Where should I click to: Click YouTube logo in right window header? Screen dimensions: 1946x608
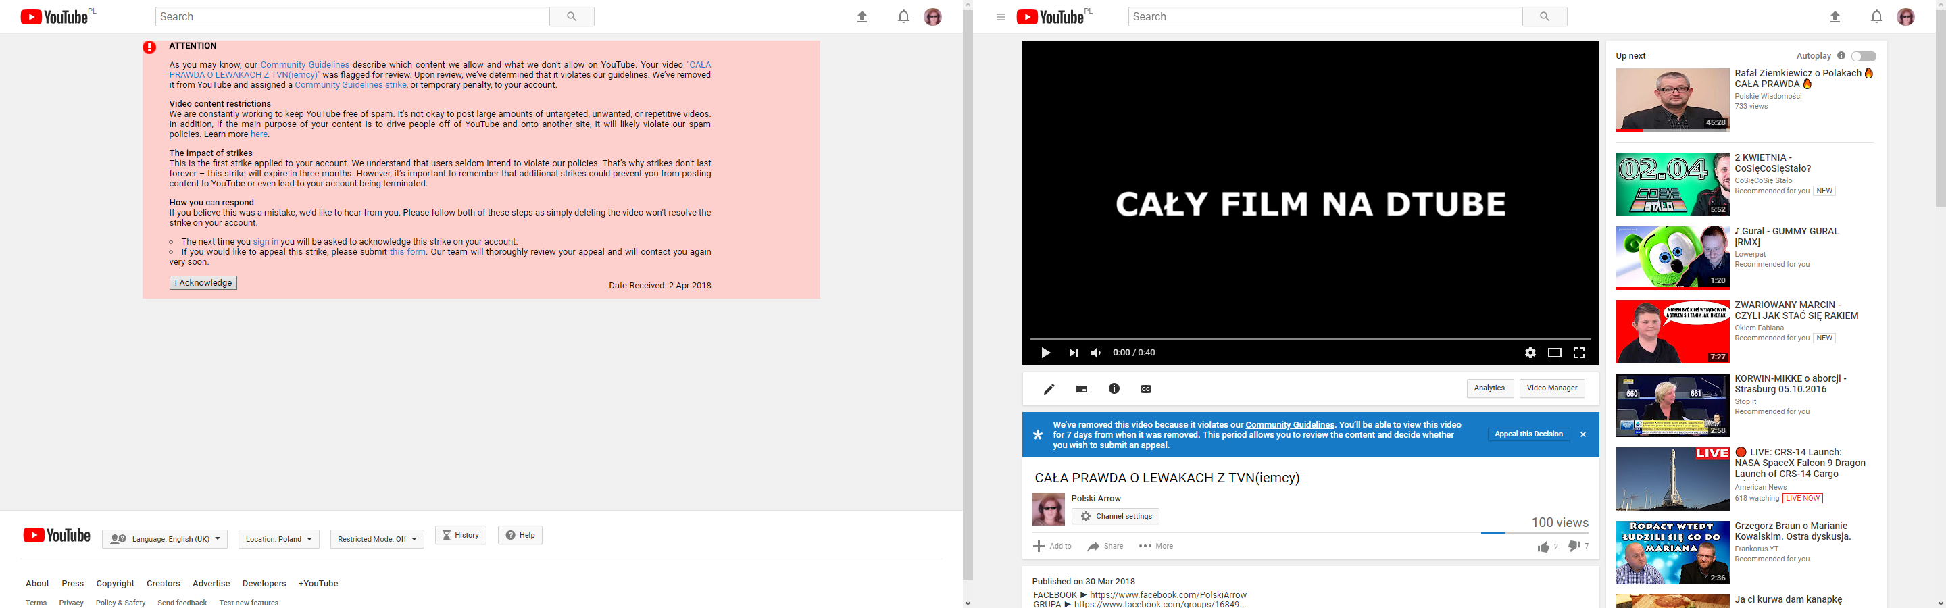[1050, 17]
